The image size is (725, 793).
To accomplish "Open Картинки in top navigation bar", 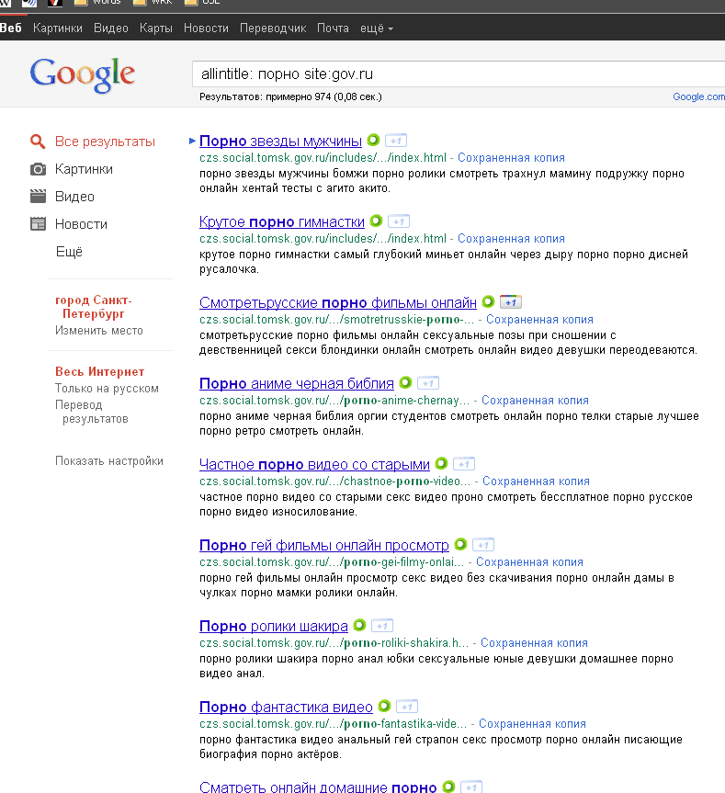I will [58, 28].
